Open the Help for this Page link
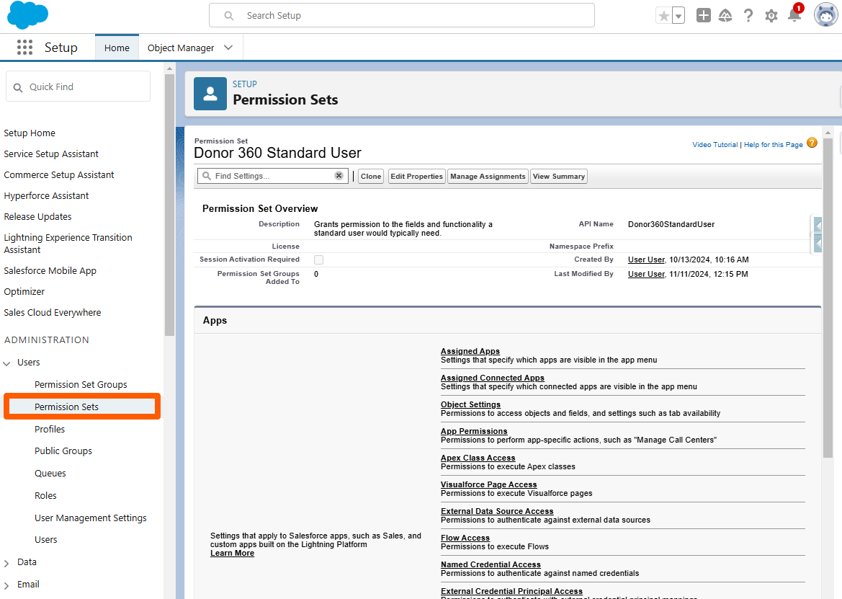Image resolution: width=842 pixels, height=599 pixels. click(x=773, y=144)
